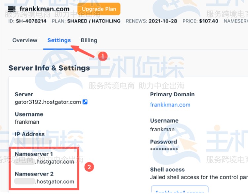
Task: Click the red numbered marker 1
Action: 103,56
